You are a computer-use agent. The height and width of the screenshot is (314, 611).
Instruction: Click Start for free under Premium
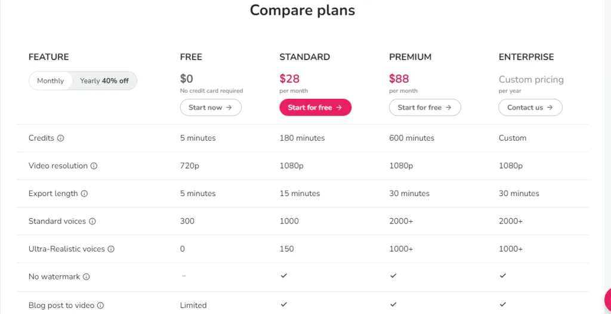425,107
